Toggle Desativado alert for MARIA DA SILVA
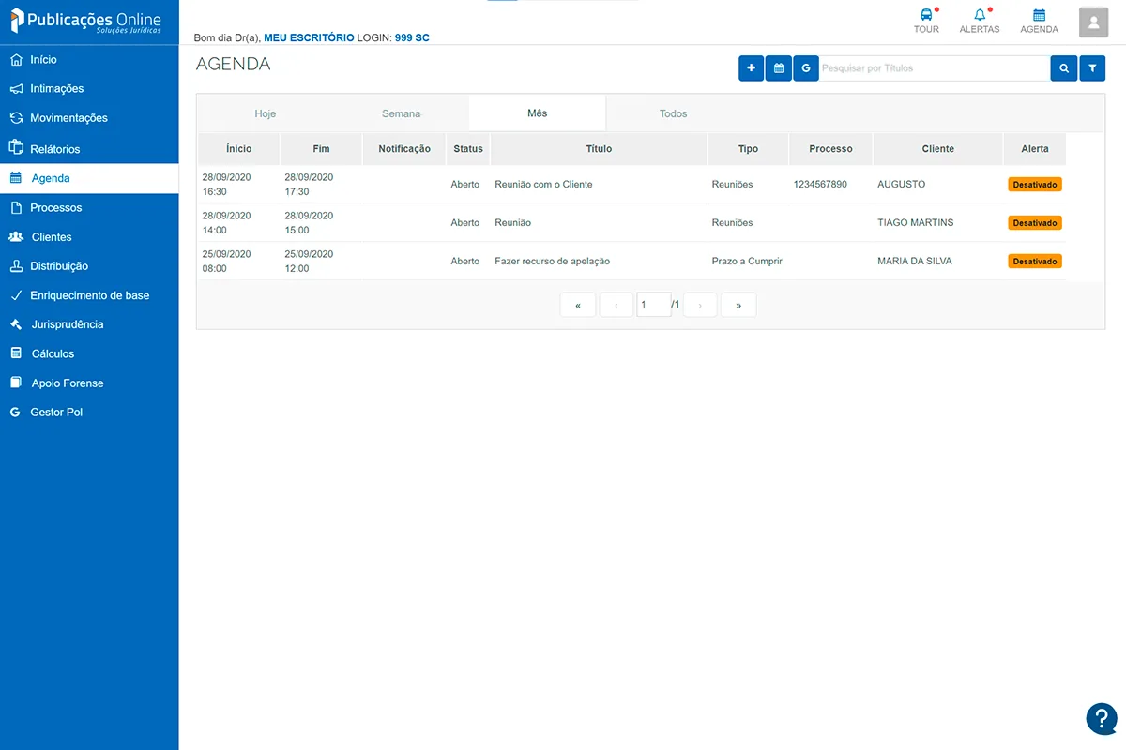This screenshot has height=750, width=1126. click(1035, 262)
